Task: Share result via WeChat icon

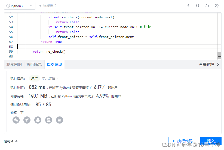Action: click(x=16, y=120)
